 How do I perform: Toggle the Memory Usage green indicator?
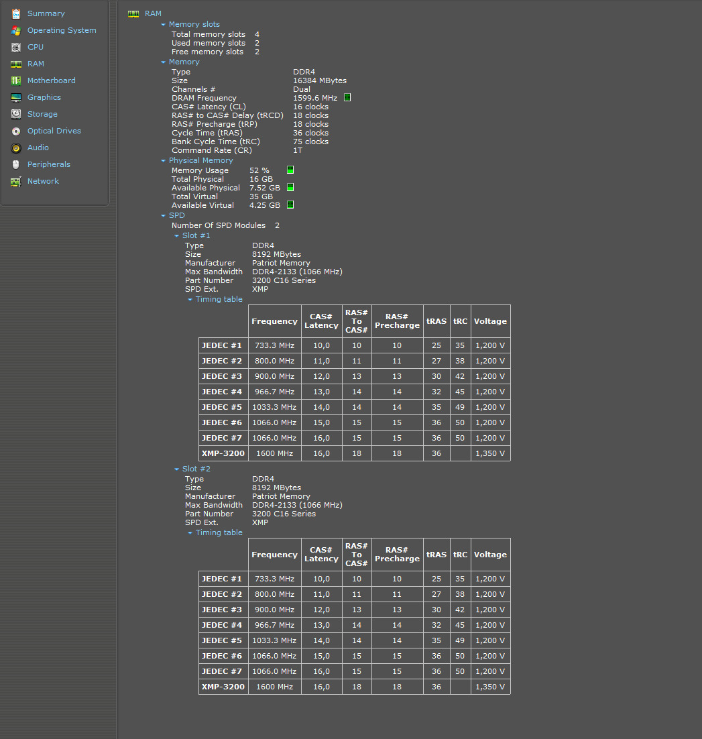[x=290, y=170]
